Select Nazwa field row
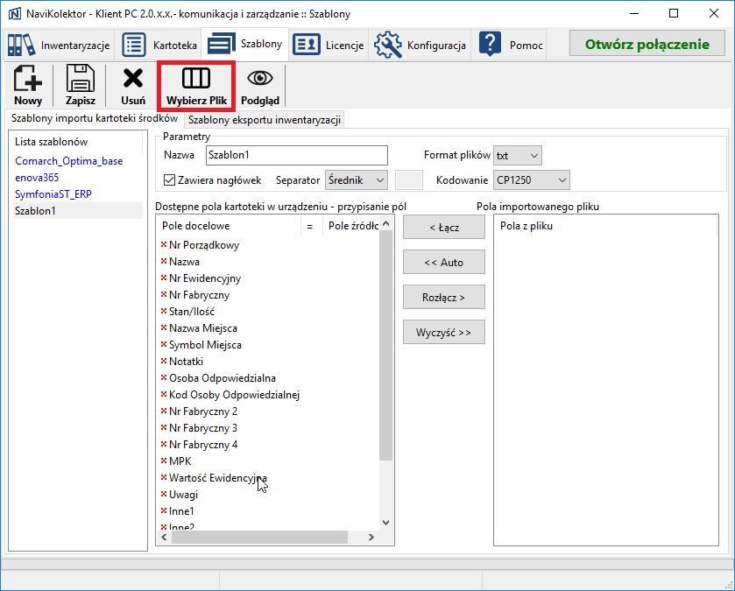The width and height of the screenshot is (735, 591). (x=270, y=262)
